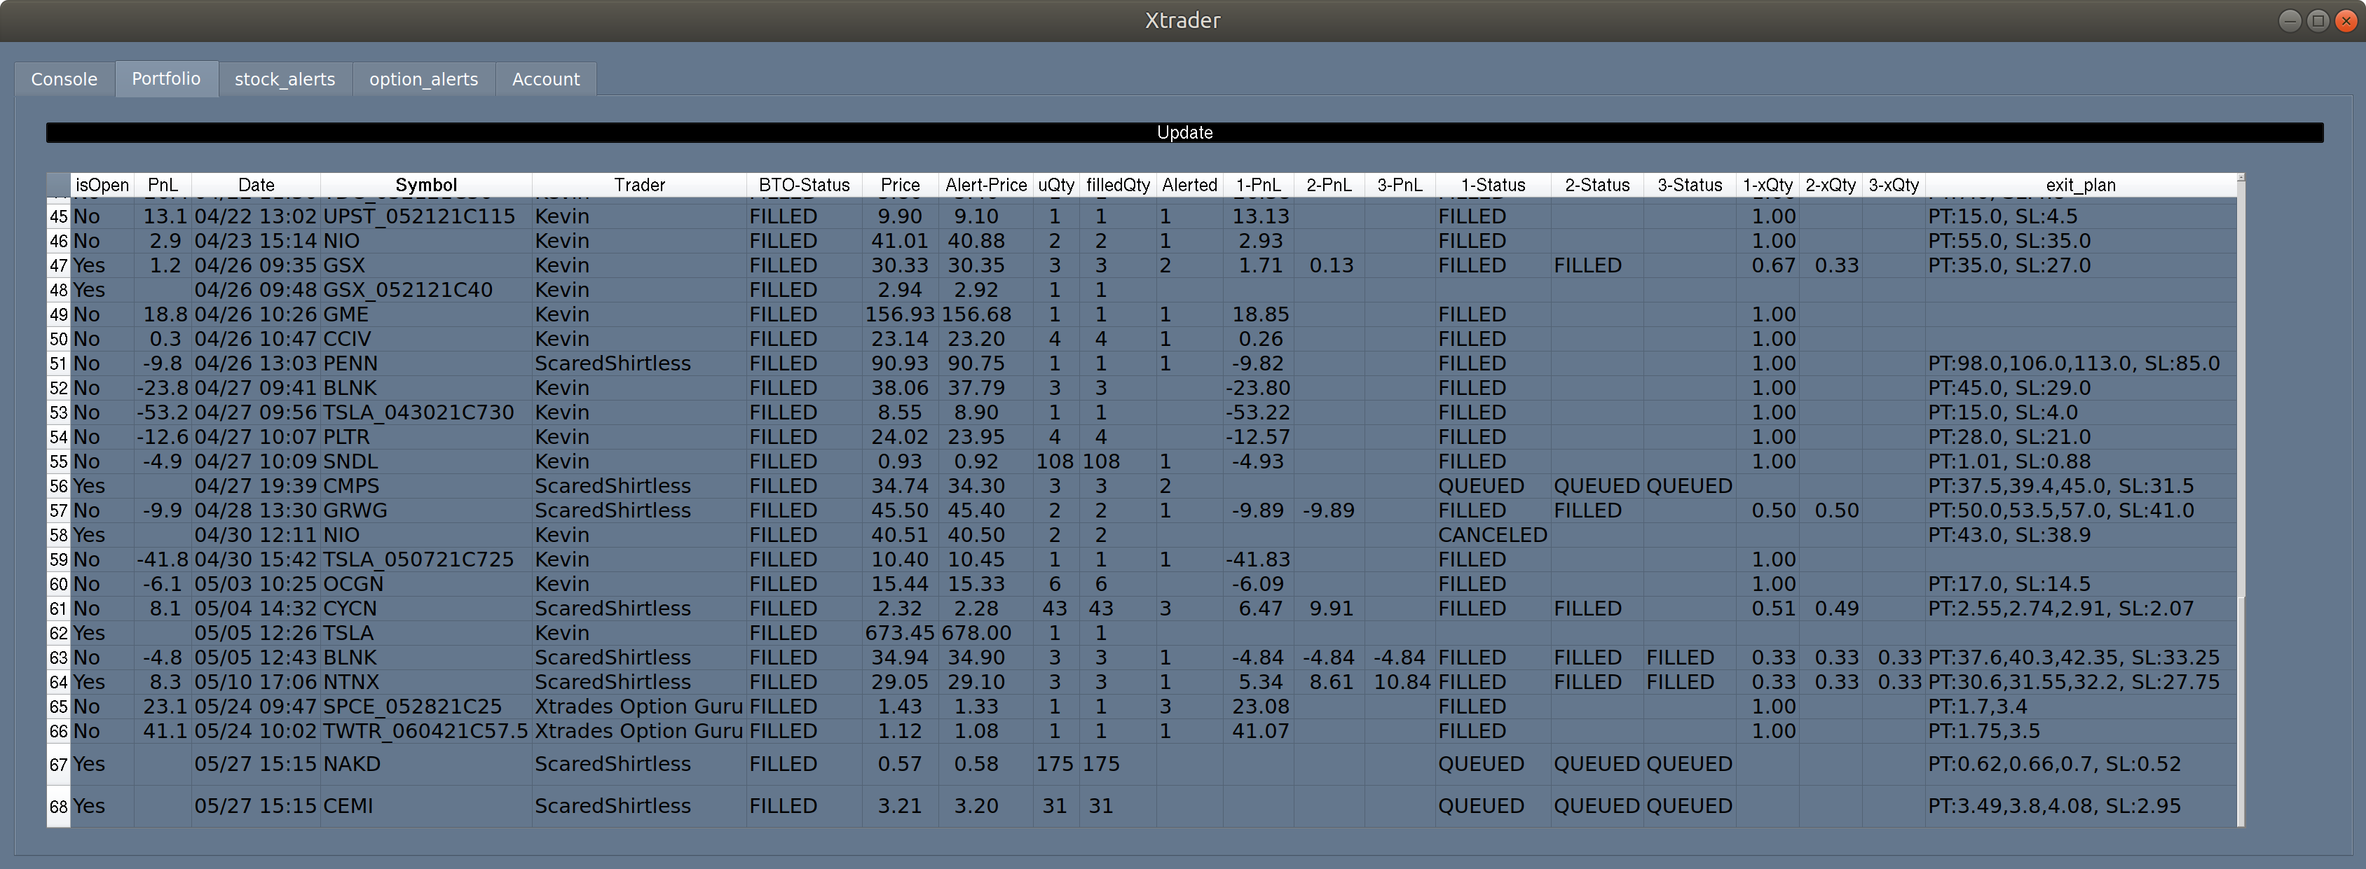The width and height of the screenshot is (2366, 869).
Task: Open the stock_alerts tab
Action: pos(285,79)
